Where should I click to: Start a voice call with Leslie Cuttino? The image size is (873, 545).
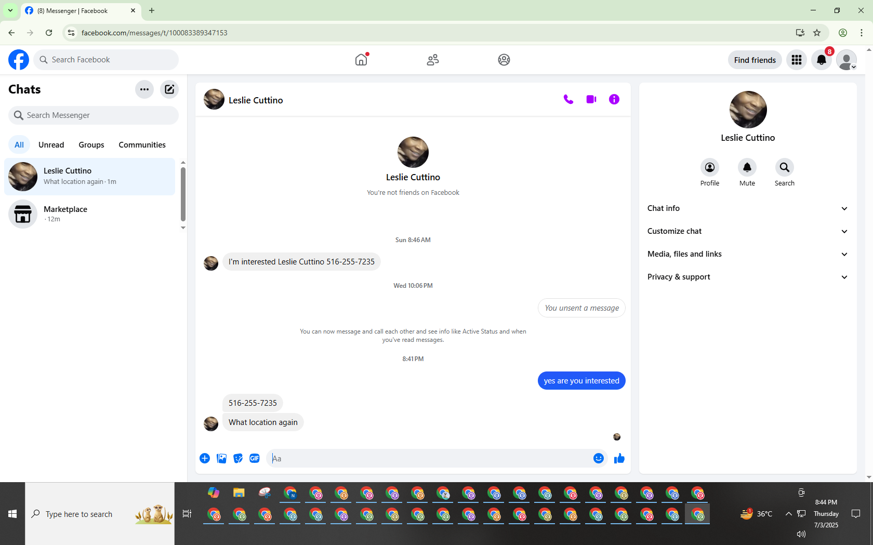568,99
